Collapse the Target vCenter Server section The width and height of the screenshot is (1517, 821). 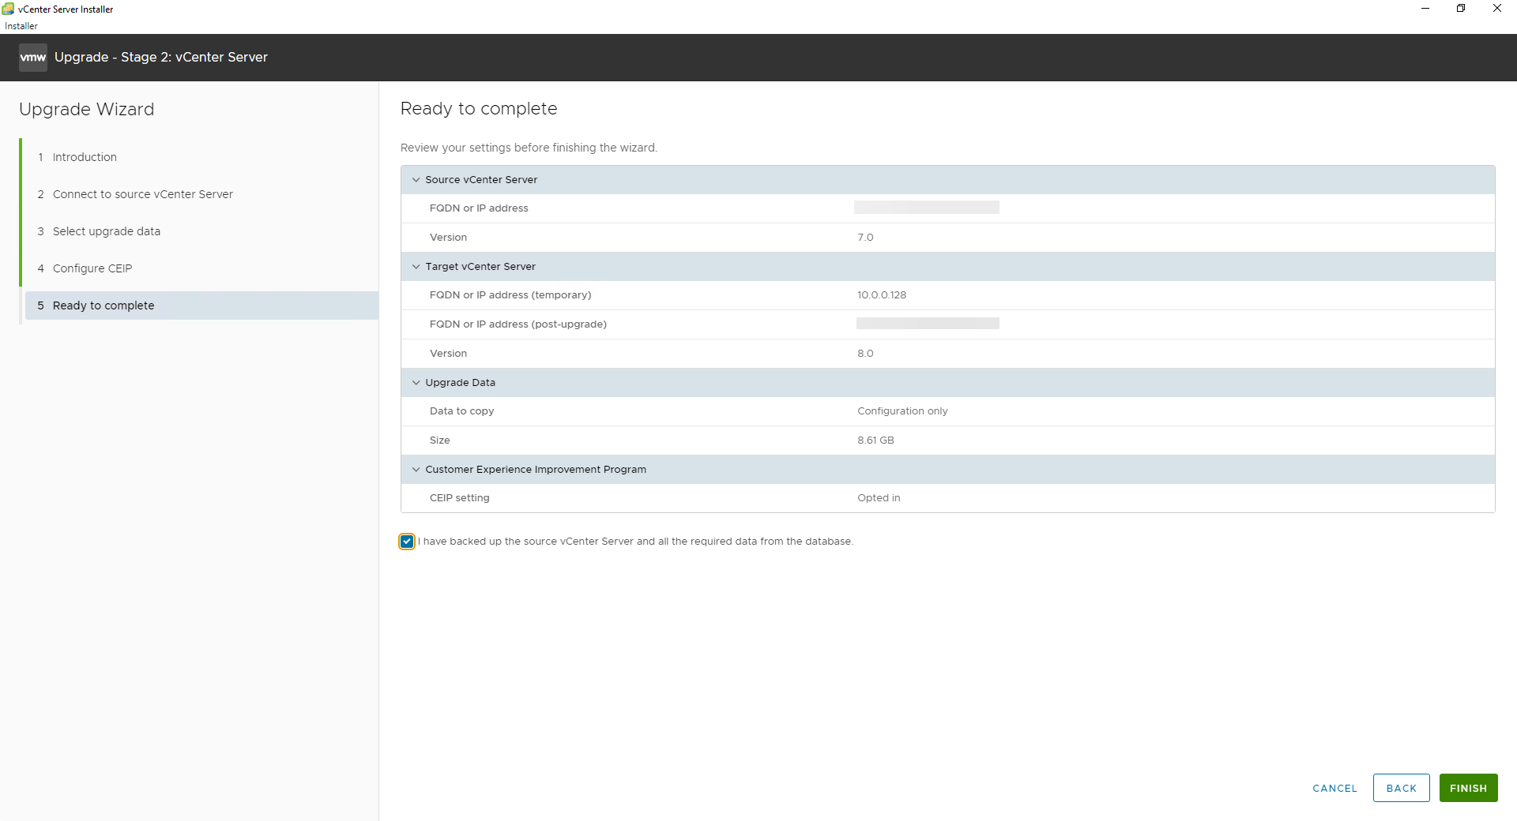[416, 267]
